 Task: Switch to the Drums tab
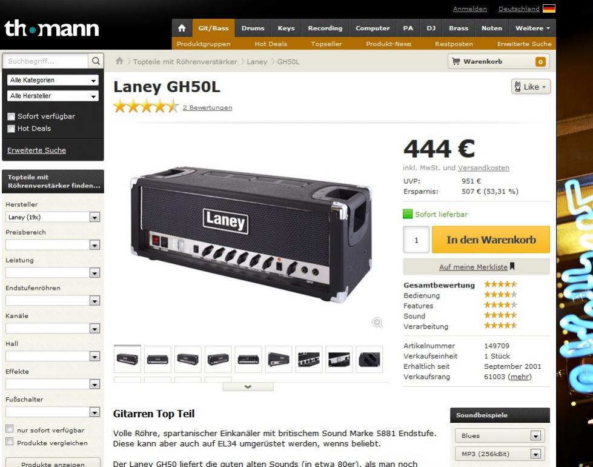[253, 28]
